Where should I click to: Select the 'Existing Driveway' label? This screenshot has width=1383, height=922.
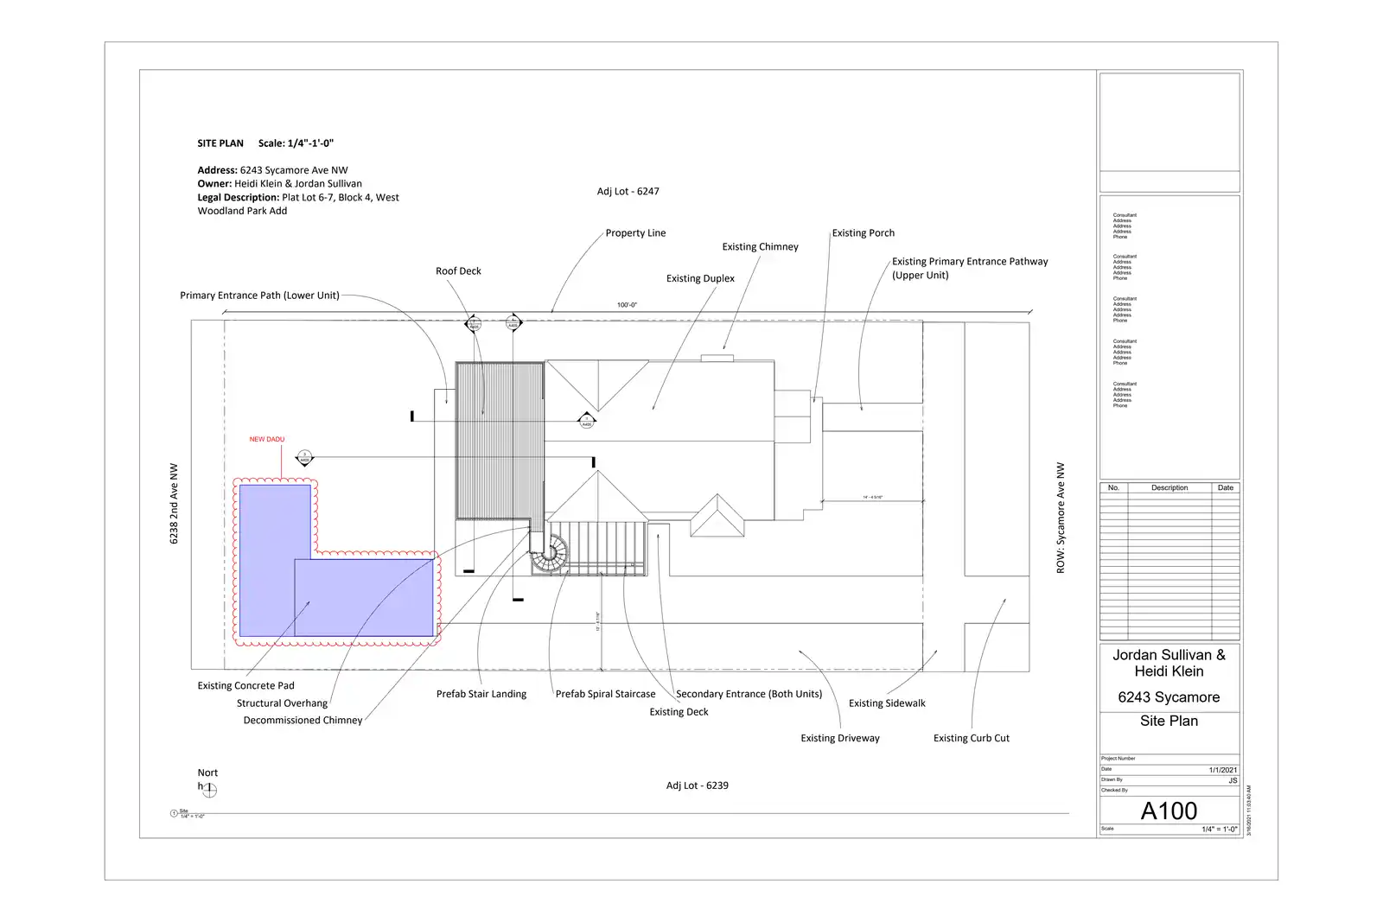click(x=840, y=738)
